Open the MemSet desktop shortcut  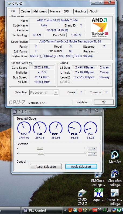tap(115, 157)
